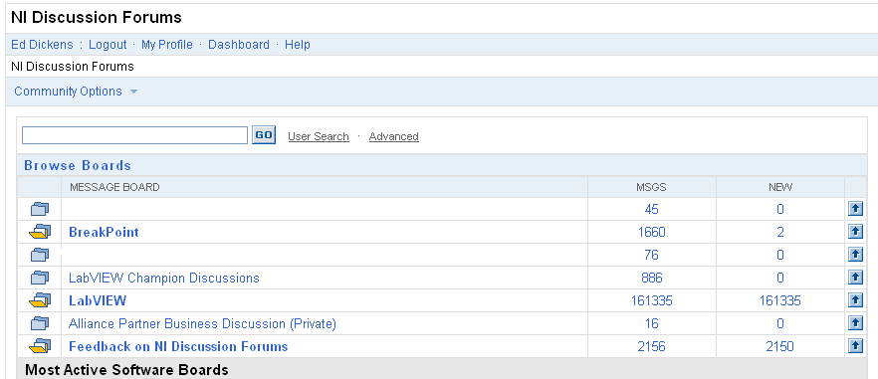Expand the Community Options dropdown

[76, 92]
